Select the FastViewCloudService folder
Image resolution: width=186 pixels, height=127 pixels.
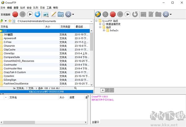tap(45, 84)
